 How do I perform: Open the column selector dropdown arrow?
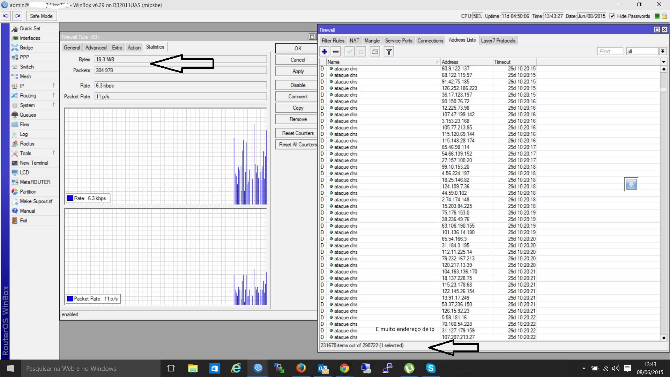tap(663, 62)
